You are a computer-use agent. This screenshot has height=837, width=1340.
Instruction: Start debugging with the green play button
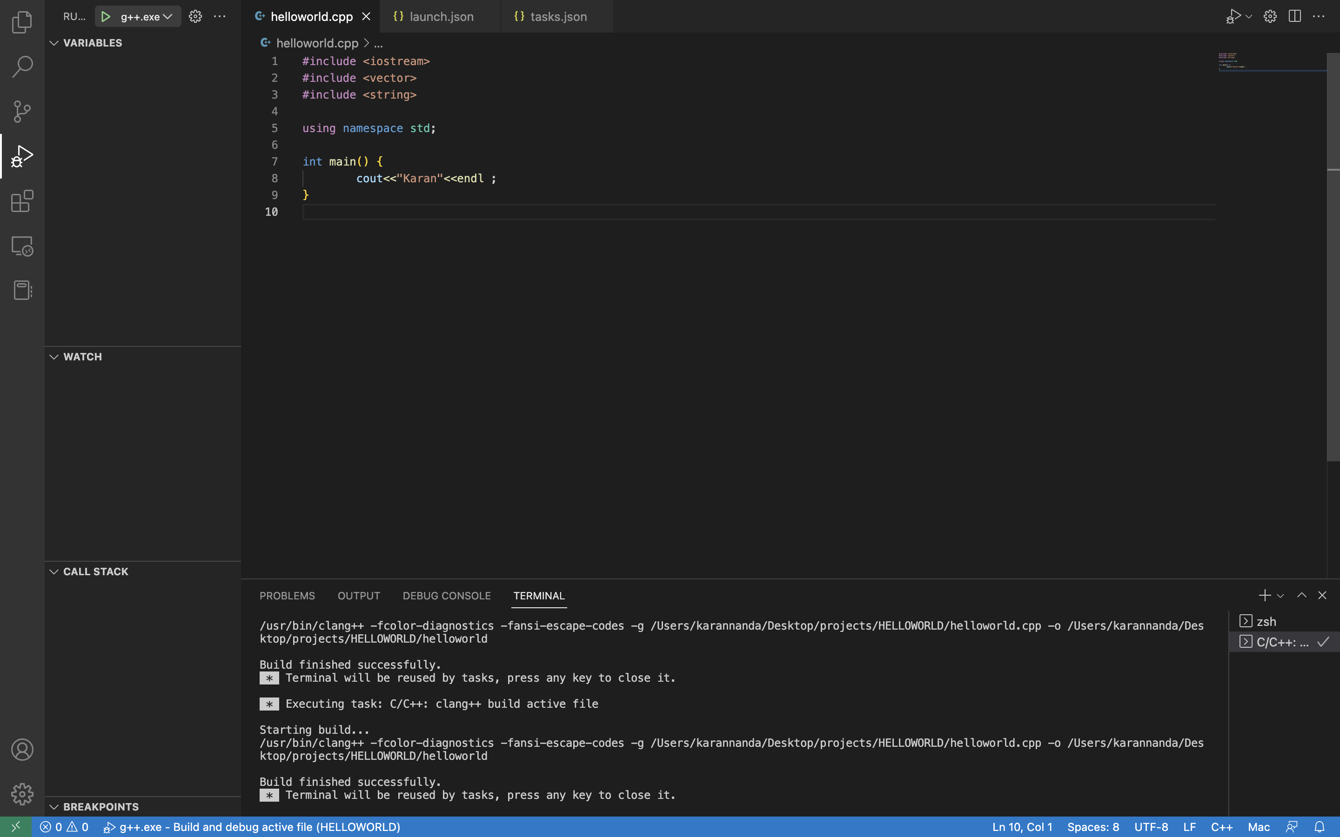pyautogui.click(x=105, y=16)
